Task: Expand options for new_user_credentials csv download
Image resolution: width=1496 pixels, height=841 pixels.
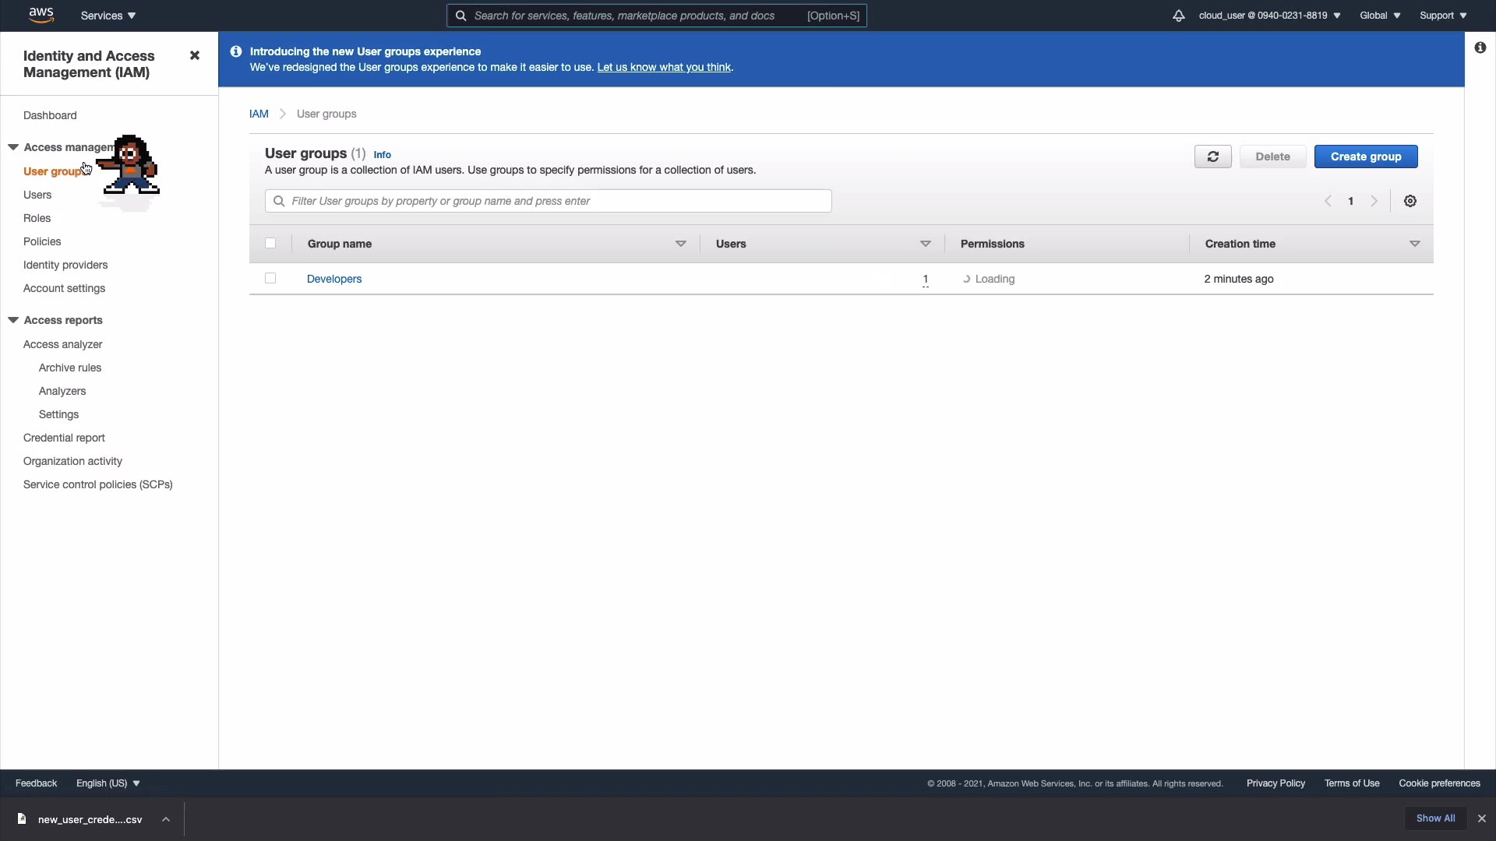Action: [x=166, y=819]
